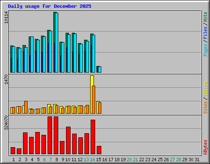This screenshot has height=164, width=210.
Task: Click the red KBytes bar for day 10
Action: [68, 141]
